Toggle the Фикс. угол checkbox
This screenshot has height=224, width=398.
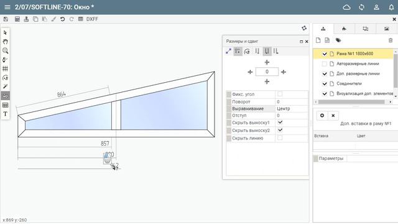(280, 94)
